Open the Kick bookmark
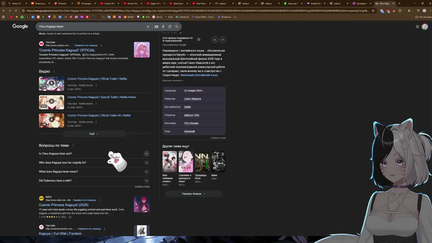The height and width of the screenshot is (243, 432). (146, 17)
